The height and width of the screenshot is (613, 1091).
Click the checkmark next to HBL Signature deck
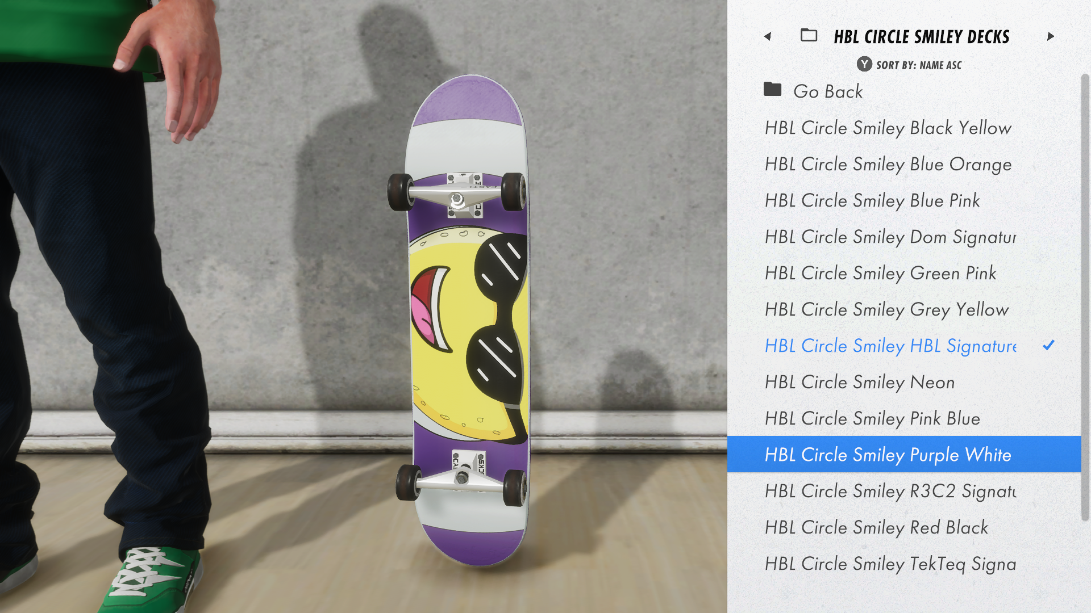[x=1049, y=345]
